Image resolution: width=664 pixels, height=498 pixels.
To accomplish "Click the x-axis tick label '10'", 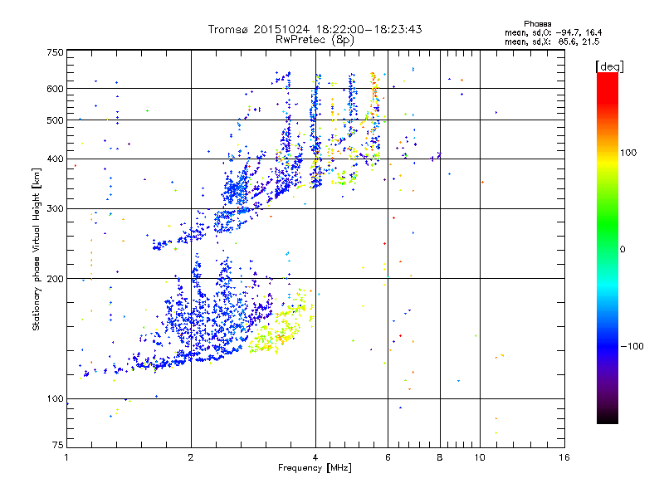I will pos(480,457).
